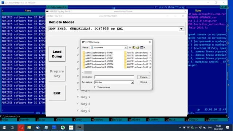233x131 pixels.
Task: Select the Key 7 radio button
Action: click(78, 97)
